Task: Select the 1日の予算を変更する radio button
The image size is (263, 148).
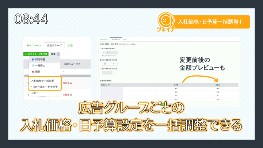Action: pos(101,49)
